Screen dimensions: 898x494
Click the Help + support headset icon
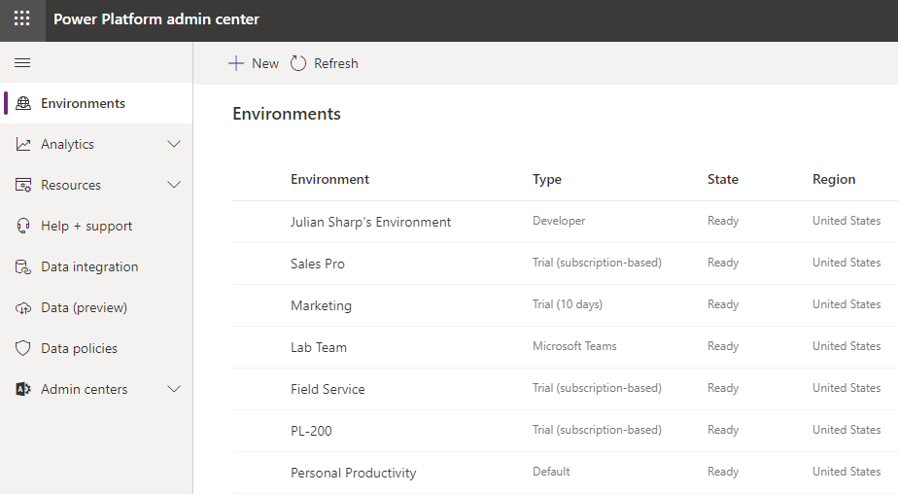pos(23,226)
